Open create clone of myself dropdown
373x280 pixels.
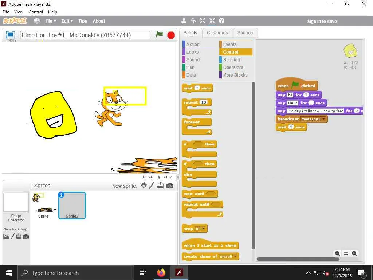(x=235, y=256)
